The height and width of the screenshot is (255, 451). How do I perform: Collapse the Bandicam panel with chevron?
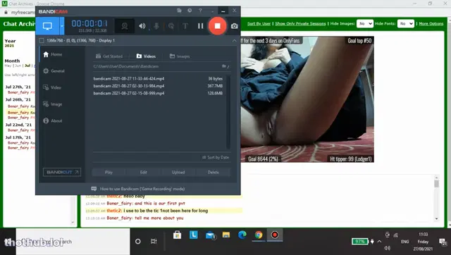234,41
